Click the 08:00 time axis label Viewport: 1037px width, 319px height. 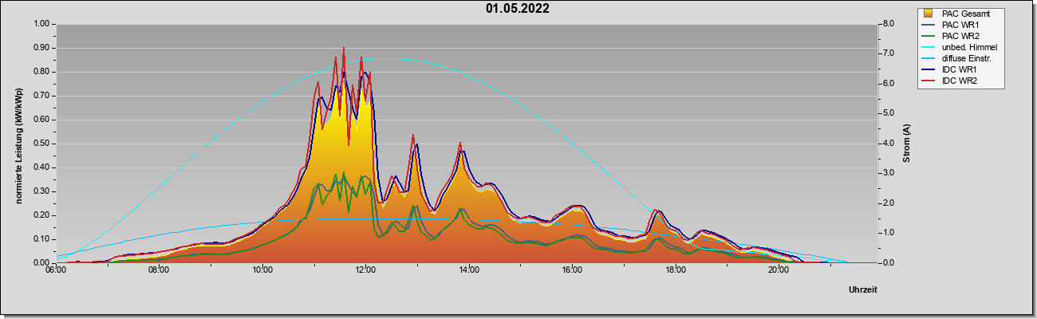click(159, 271)
